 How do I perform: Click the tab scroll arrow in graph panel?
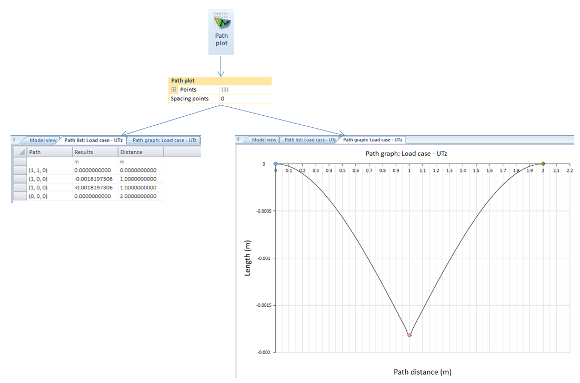pyautogui.click(x=238, y=139)
